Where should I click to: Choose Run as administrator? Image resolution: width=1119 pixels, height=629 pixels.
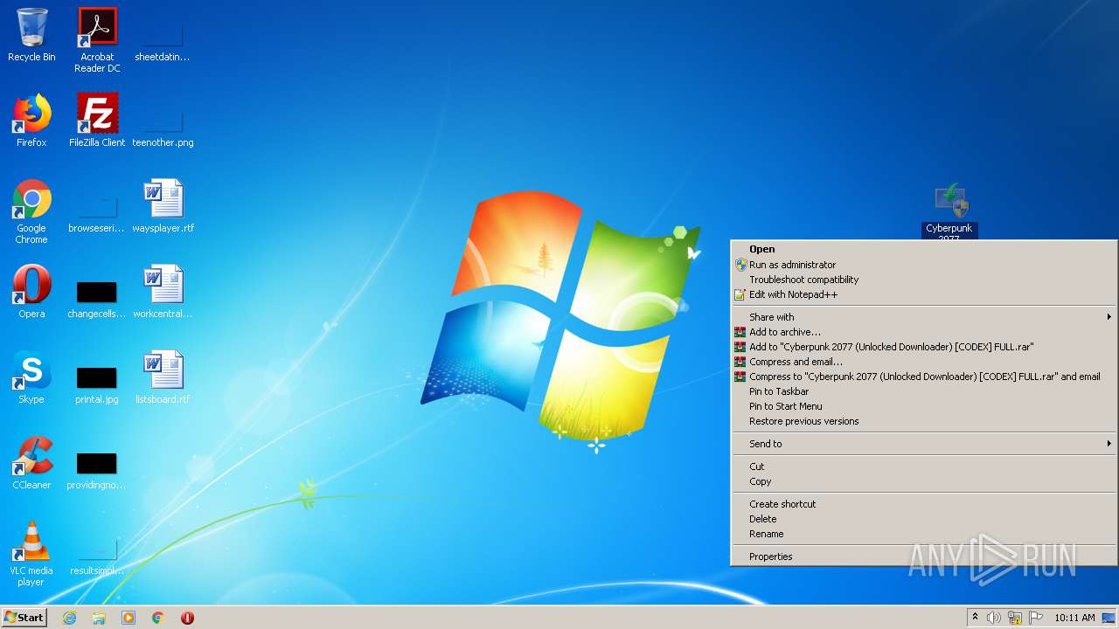click(x=924, y=265)
